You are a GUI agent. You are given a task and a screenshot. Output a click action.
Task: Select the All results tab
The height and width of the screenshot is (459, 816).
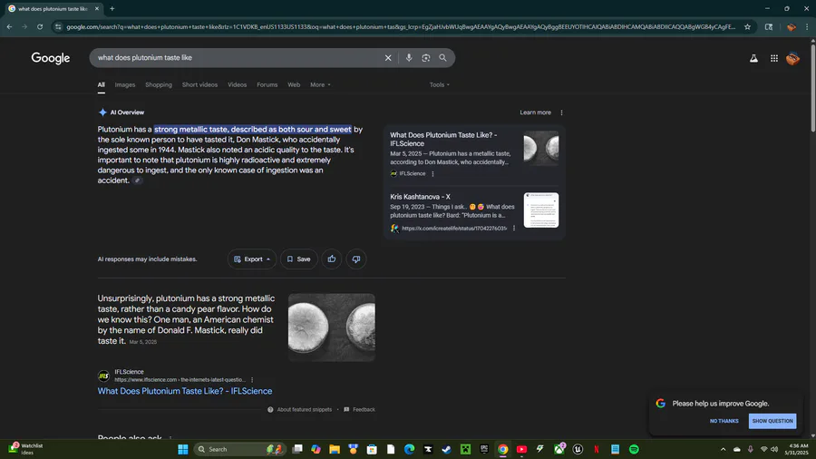click(x=101, y=85)
